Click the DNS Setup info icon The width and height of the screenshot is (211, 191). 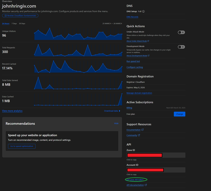[x=144, y=12]
